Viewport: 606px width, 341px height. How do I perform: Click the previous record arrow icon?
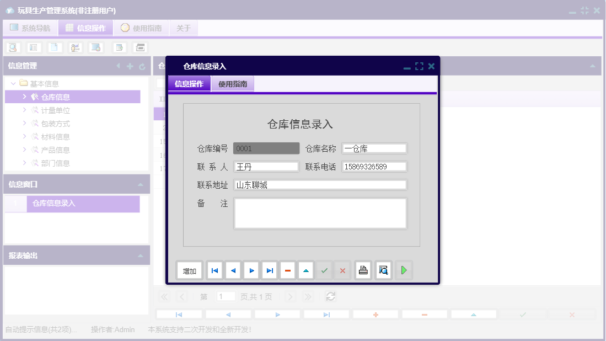(x=233, y=270)
